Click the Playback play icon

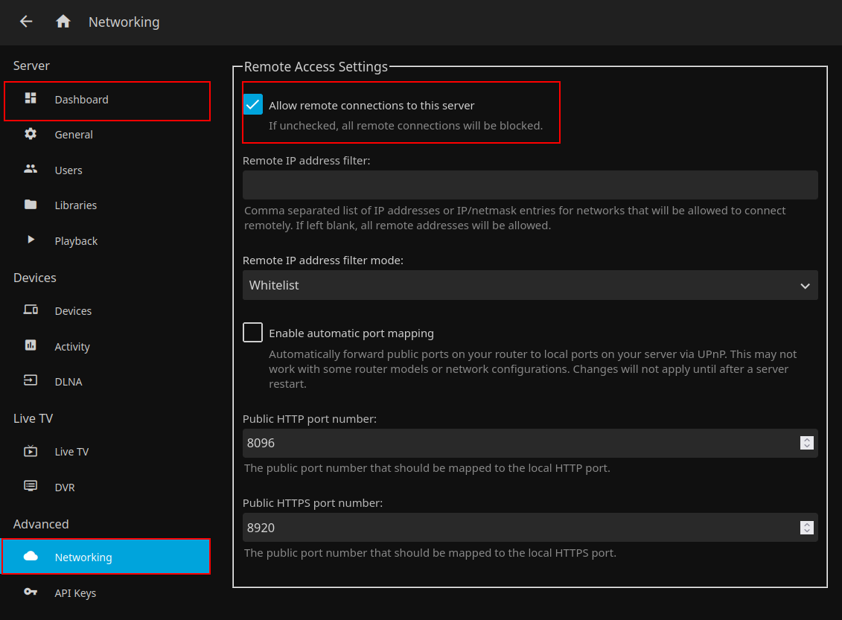31,240
